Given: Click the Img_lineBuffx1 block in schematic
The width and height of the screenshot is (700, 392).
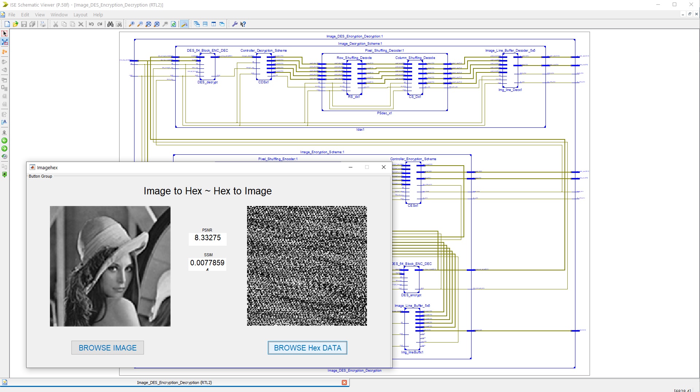Looking at the screenshot, I should click(x=412, y=329).
